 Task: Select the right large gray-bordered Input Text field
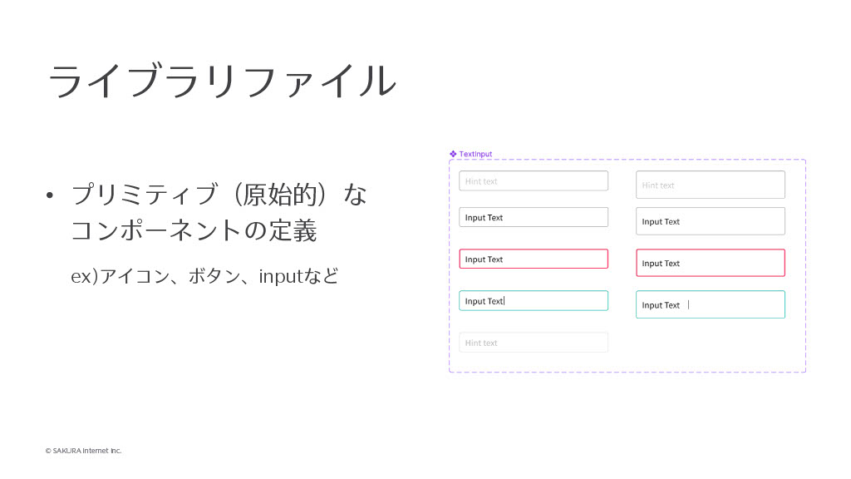pyautogui.click(x=710, y=221)
